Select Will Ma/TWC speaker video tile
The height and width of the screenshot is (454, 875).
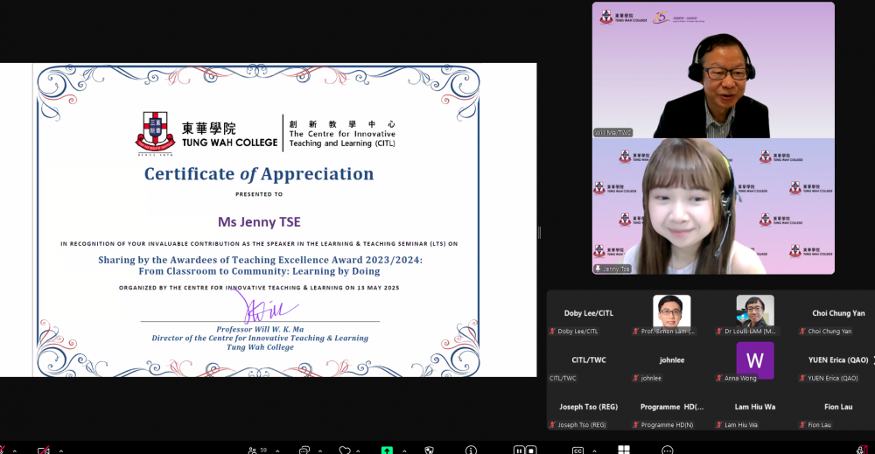pyautogui.click(x=713, y=70)
